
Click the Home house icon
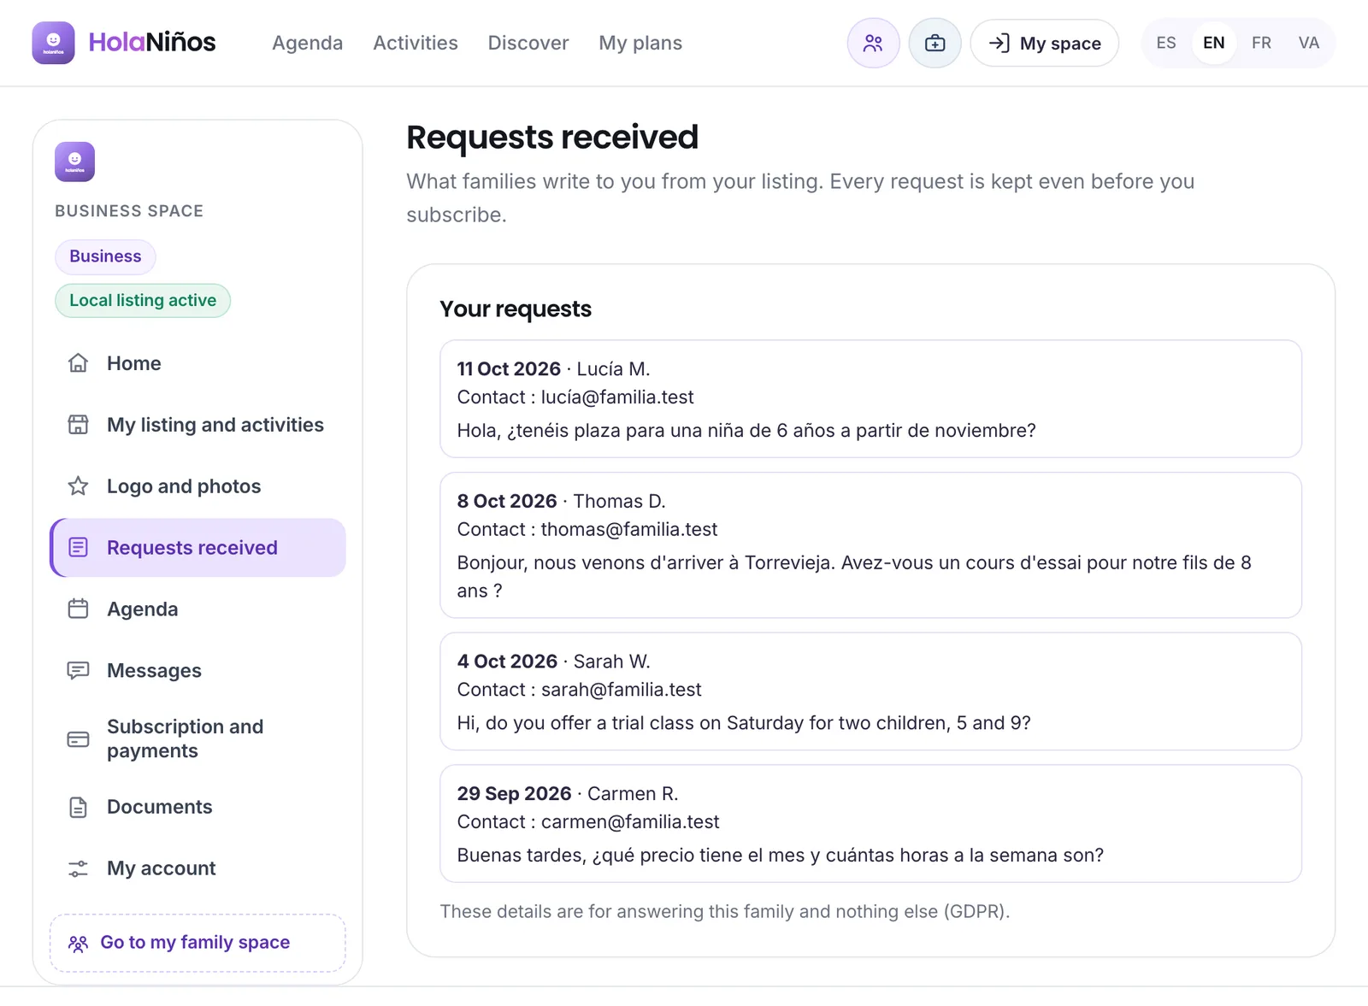(78, 363)
